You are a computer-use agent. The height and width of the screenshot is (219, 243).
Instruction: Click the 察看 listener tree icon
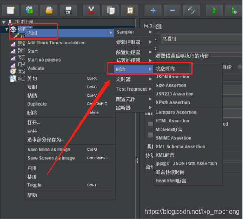[x=13, y=44]
